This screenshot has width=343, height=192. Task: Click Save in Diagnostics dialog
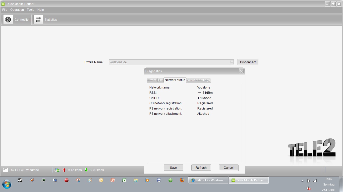coord(173,168)
